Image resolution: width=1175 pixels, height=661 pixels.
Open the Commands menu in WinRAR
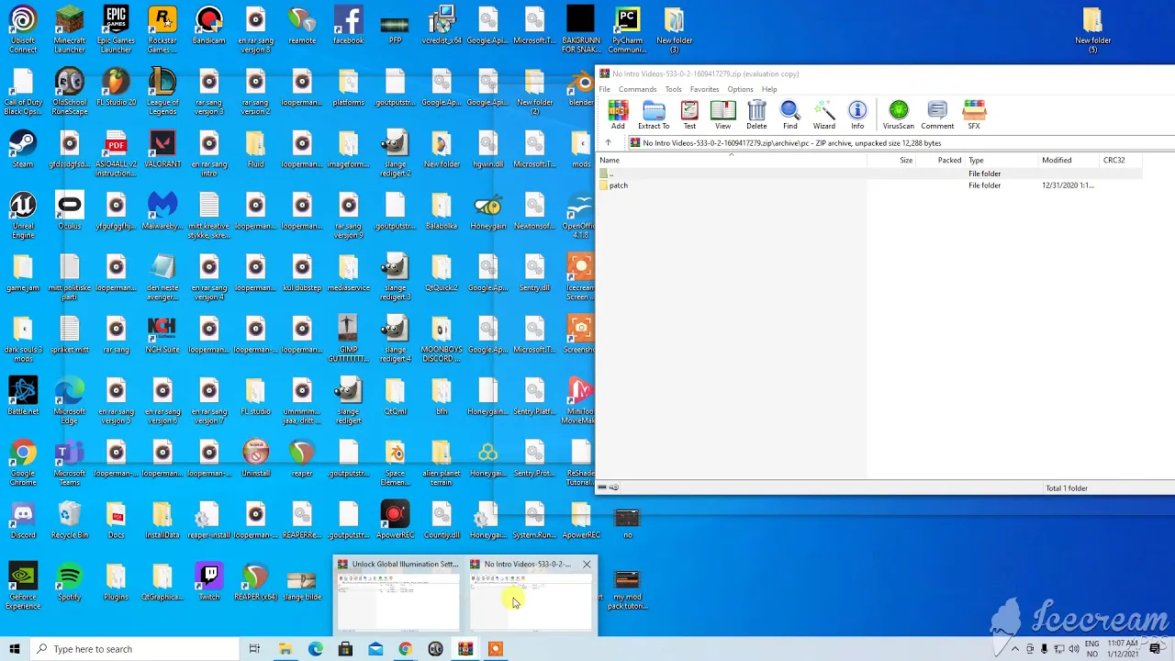pos(637,89)
